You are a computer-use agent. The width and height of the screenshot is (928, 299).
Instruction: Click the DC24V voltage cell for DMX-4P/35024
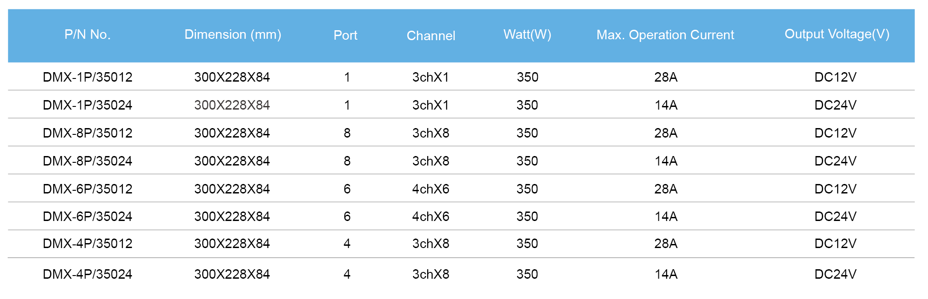835,274
